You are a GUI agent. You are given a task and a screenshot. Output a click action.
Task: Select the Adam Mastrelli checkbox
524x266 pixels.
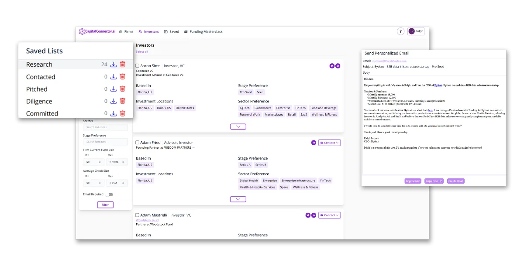[138, 215]
